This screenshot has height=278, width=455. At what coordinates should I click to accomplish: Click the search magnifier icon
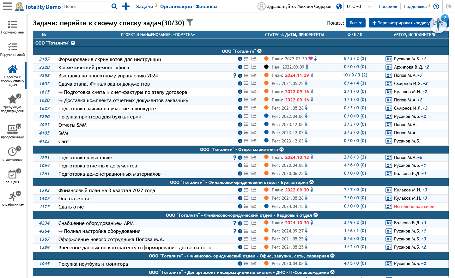tap(115, 6)
